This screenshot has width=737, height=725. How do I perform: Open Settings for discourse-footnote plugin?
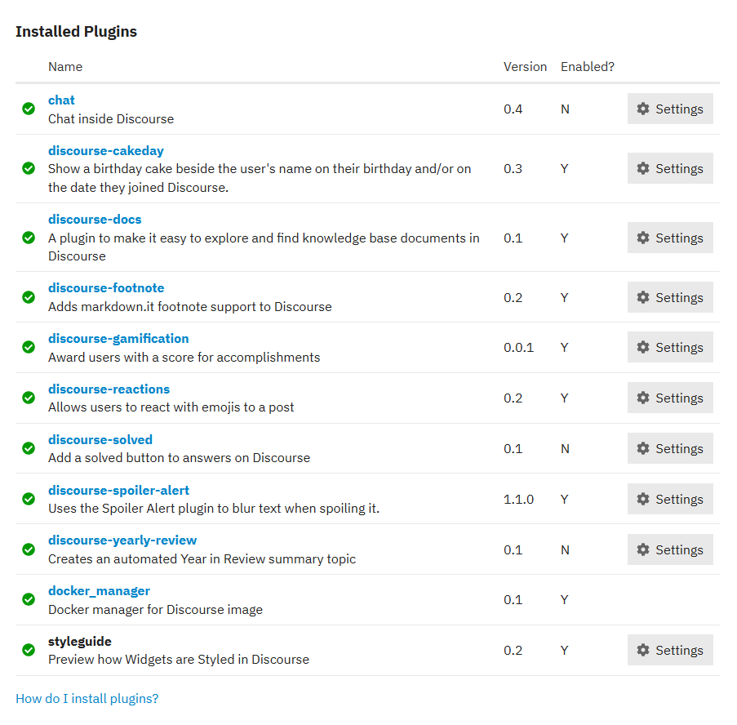(670, 297)
